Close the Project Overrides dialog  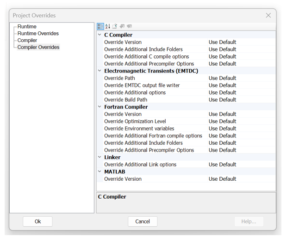(268, 15)
